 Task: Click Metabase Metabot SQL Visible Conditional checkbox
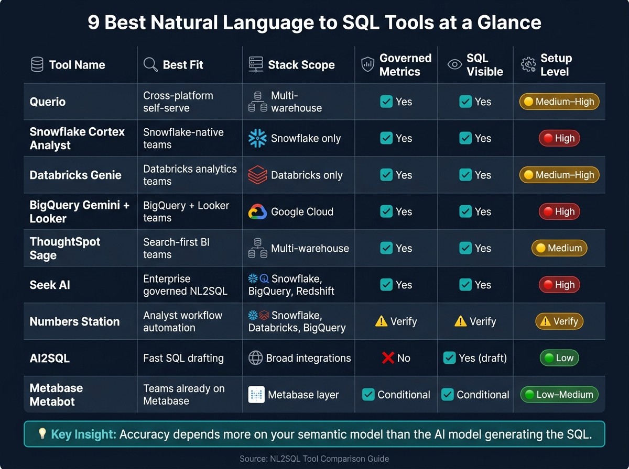tap(447, 395)
